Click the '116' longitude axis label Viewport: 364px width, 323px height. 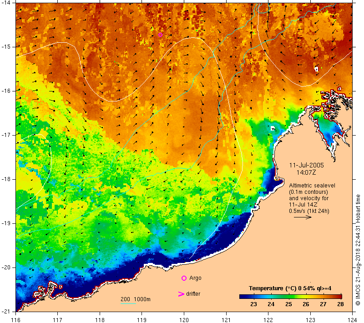pyautogui.click(x=15, y=320)
